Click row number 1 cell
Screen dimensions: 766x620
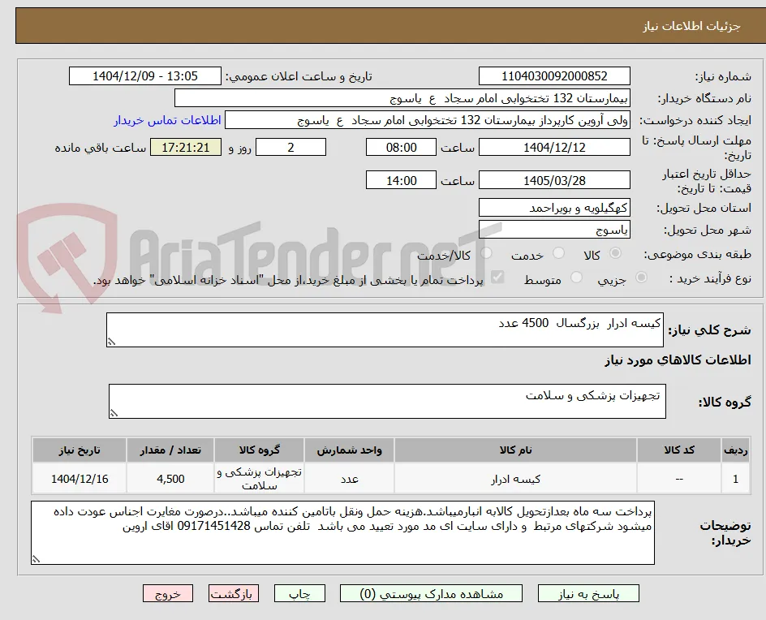click(736, 480)
